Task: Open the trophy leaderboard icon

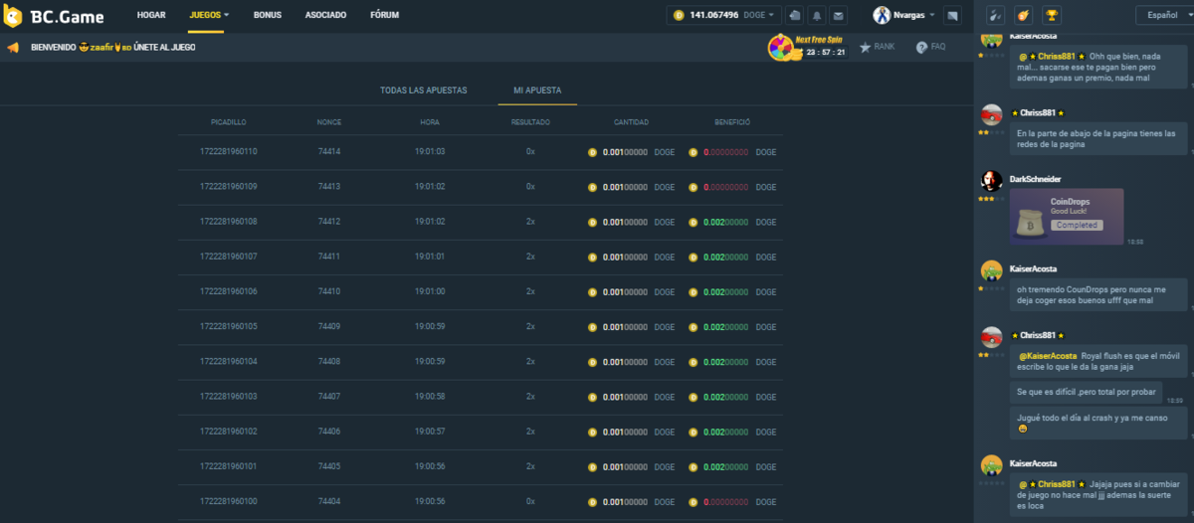Action: 1051,16
